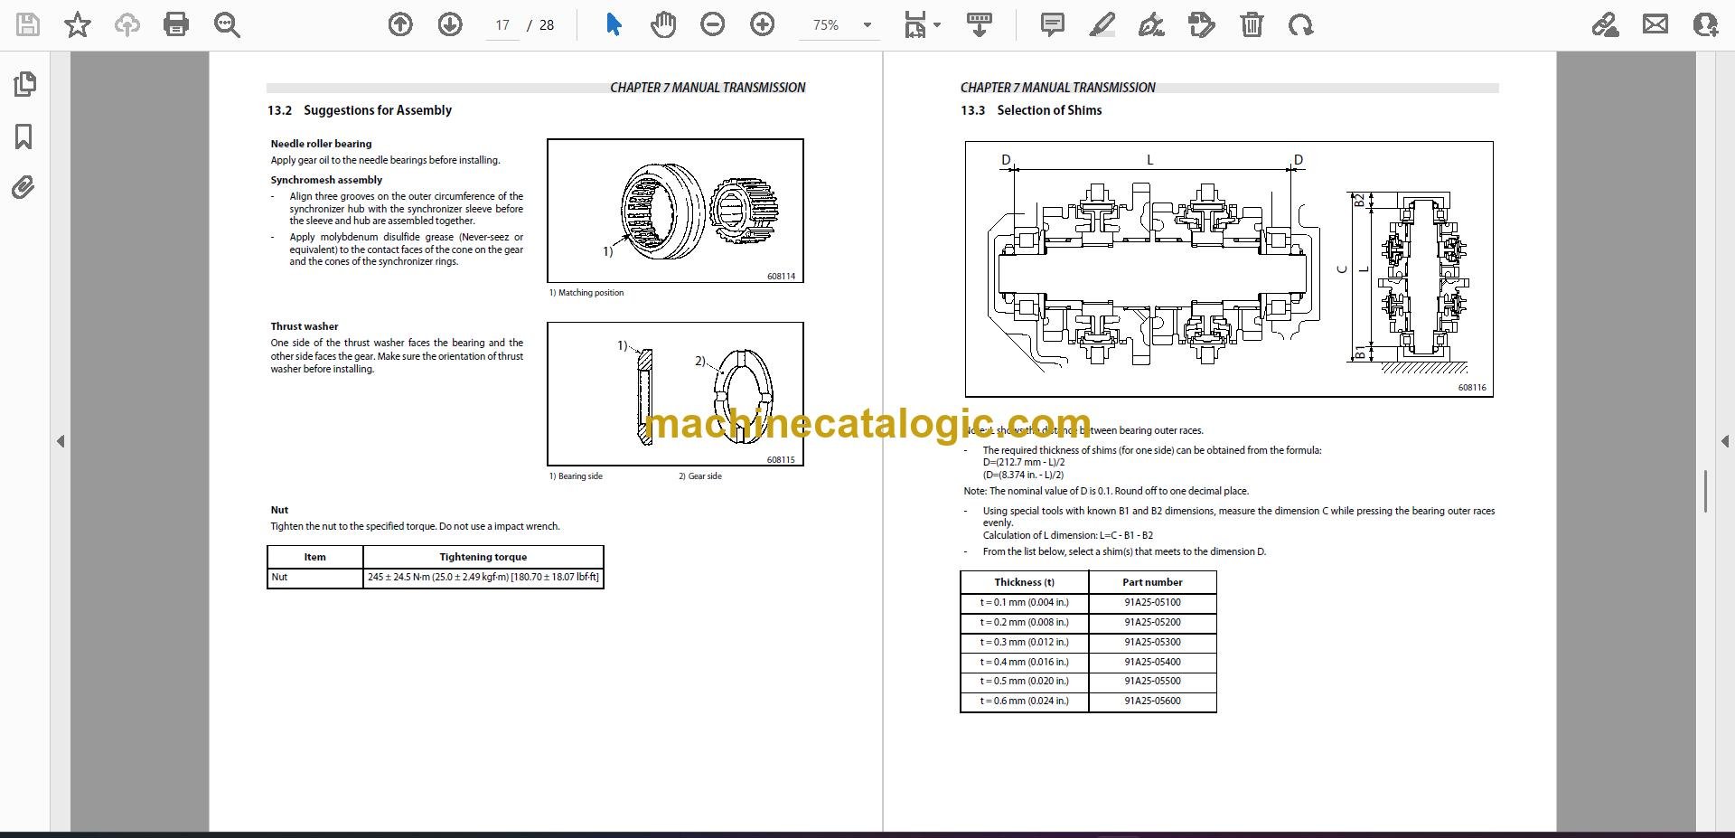Screen dimensions: 1735x838
Task: Click the shim selection diagram 608116
Action: click(1229, 268)
